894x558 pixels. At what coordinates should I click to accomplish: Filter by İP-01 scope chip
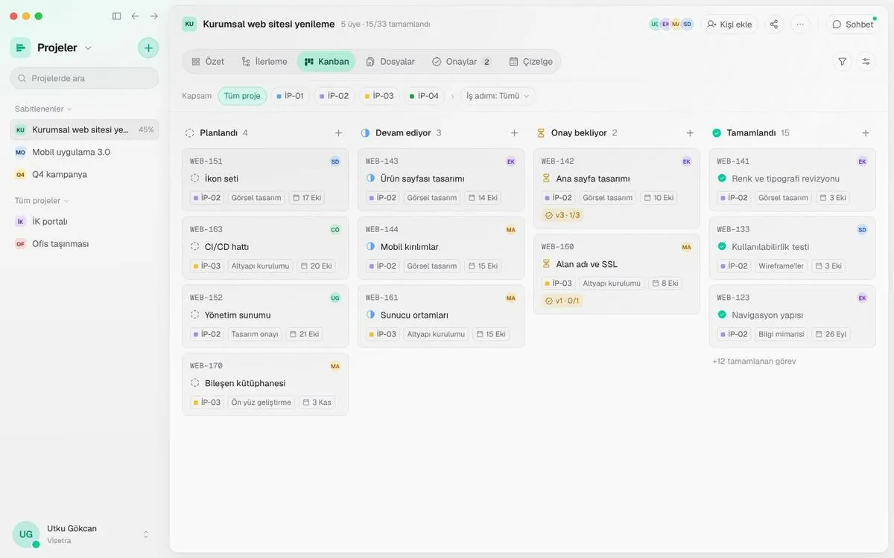pyautogui.click(x=290, y=96)
